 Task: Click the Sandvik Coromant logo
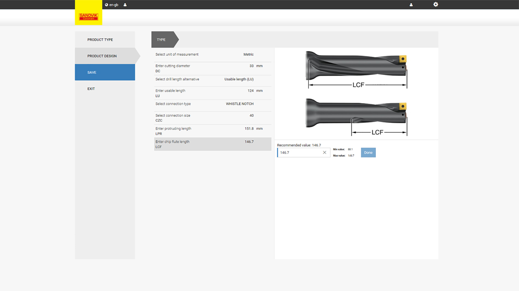pyautogui.click(x=88, y=17)
